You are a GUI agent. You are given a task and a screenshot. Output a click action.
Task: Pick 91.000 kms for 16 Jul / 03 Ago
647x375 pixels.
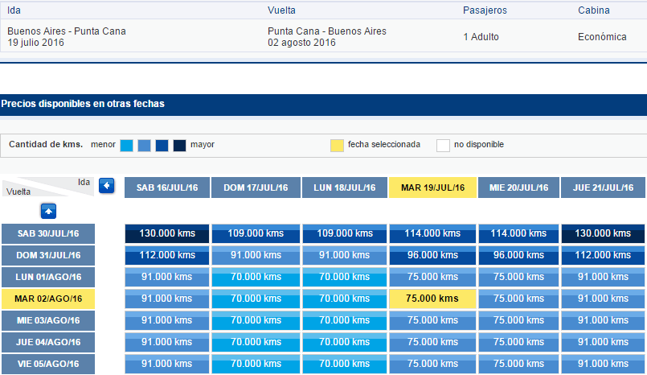167,320
